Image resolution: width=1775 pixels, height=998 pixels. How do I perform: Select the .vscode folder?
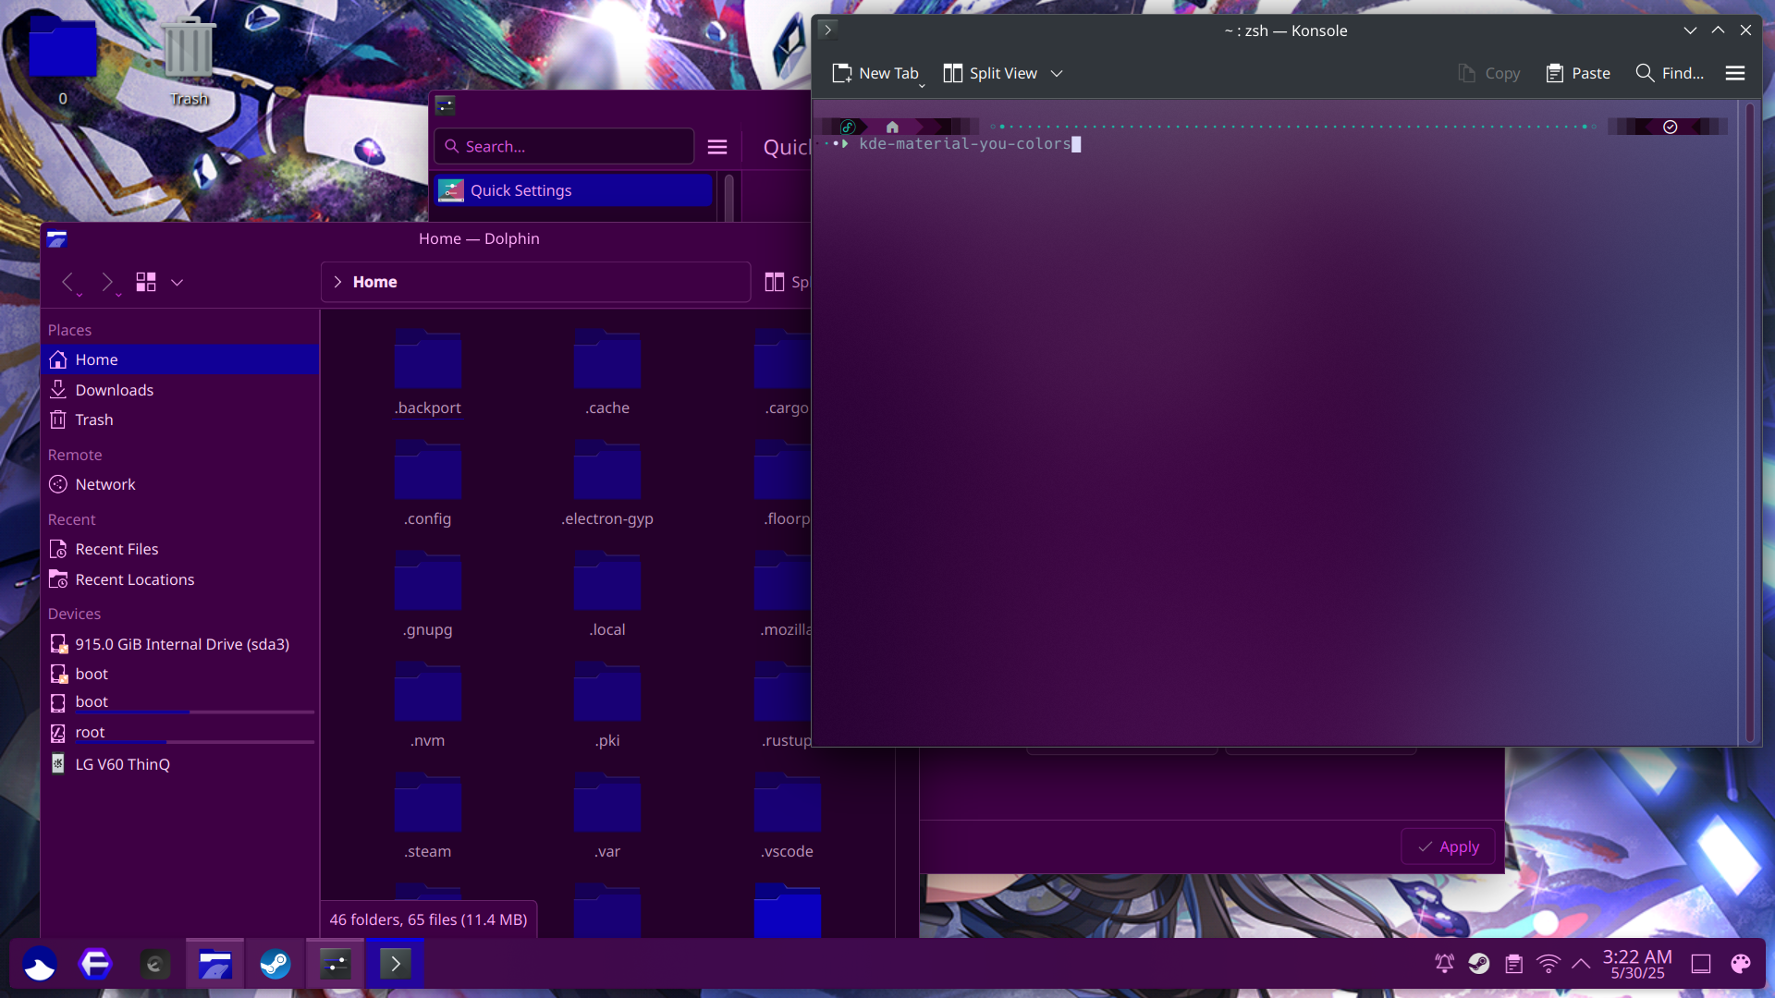788,816
